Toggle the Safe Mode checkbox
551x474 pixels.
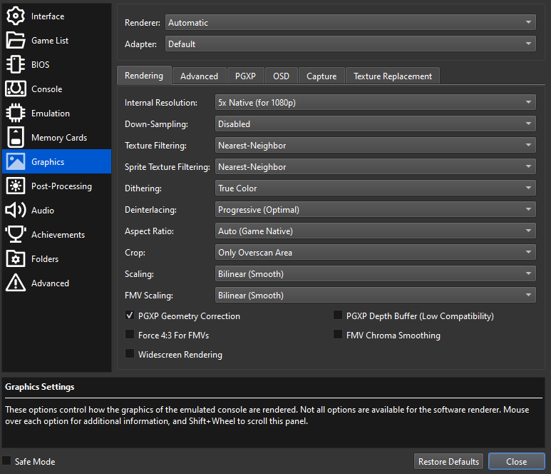click(6, 461)
